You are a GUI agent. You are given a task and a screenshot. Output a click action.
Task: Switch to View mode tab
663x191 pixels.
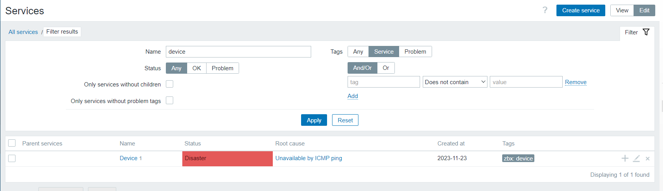click(622, 10)
